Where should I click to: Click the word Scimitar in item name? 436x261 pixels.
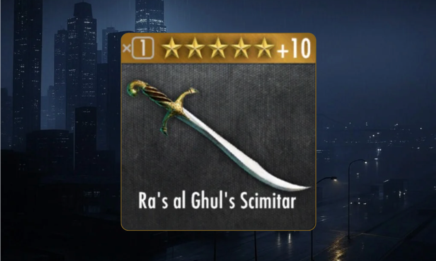[x=268, y=201]
